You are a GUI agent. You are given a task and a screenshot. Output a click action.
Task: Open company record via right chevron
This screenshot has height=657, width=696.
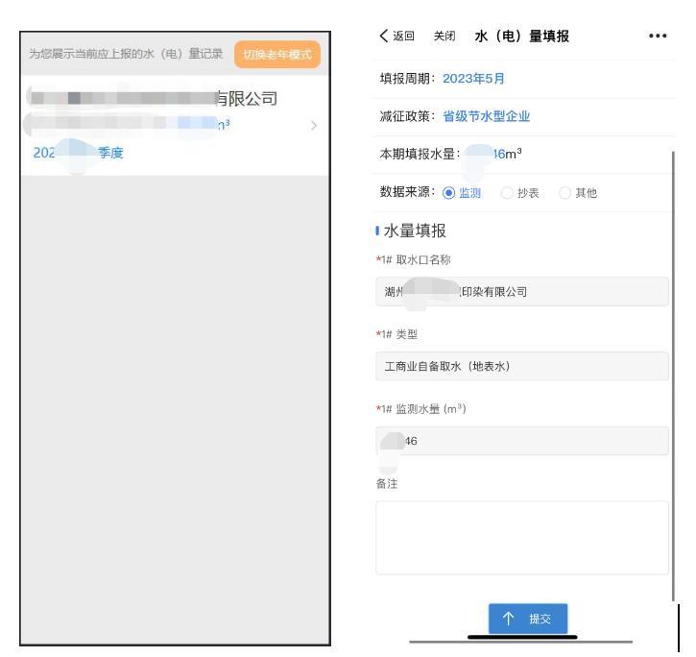(314, 126)
